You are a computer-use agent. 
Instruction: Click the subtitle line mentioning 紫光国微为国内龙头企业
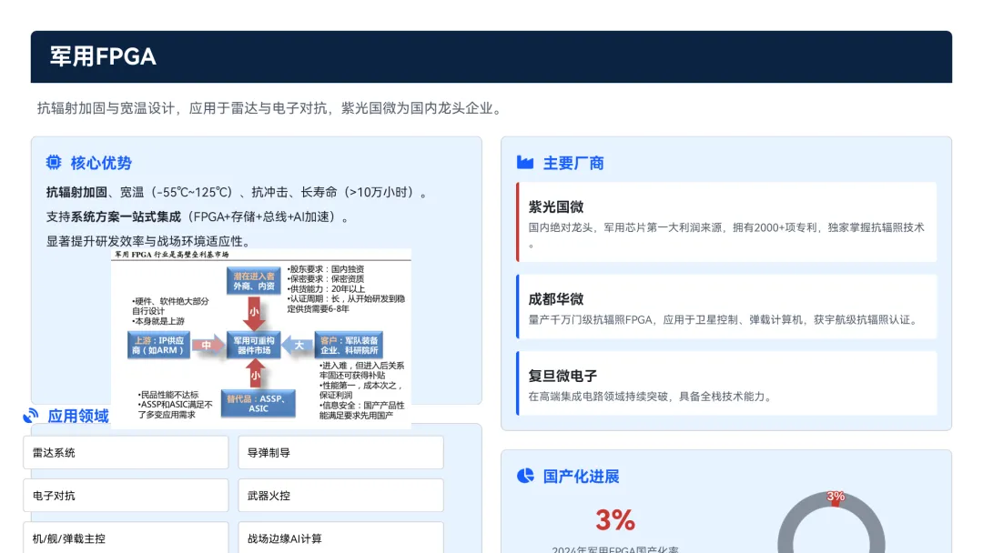[x=271, y=108]
